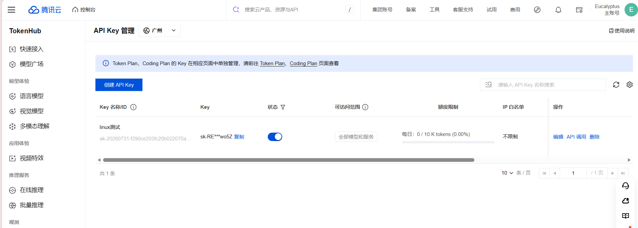
Task: Open the 备案 menu
Action: point(411,10)
